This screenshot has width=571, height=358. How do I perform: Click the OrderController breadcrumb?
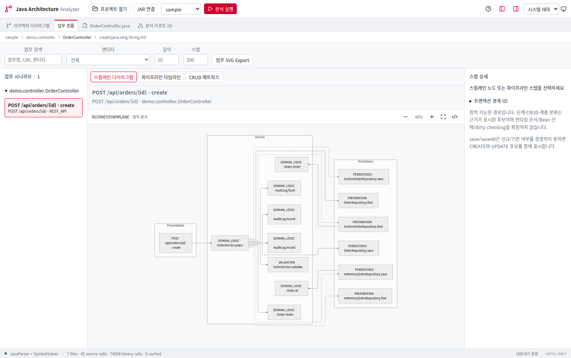[x=77, y=37]
